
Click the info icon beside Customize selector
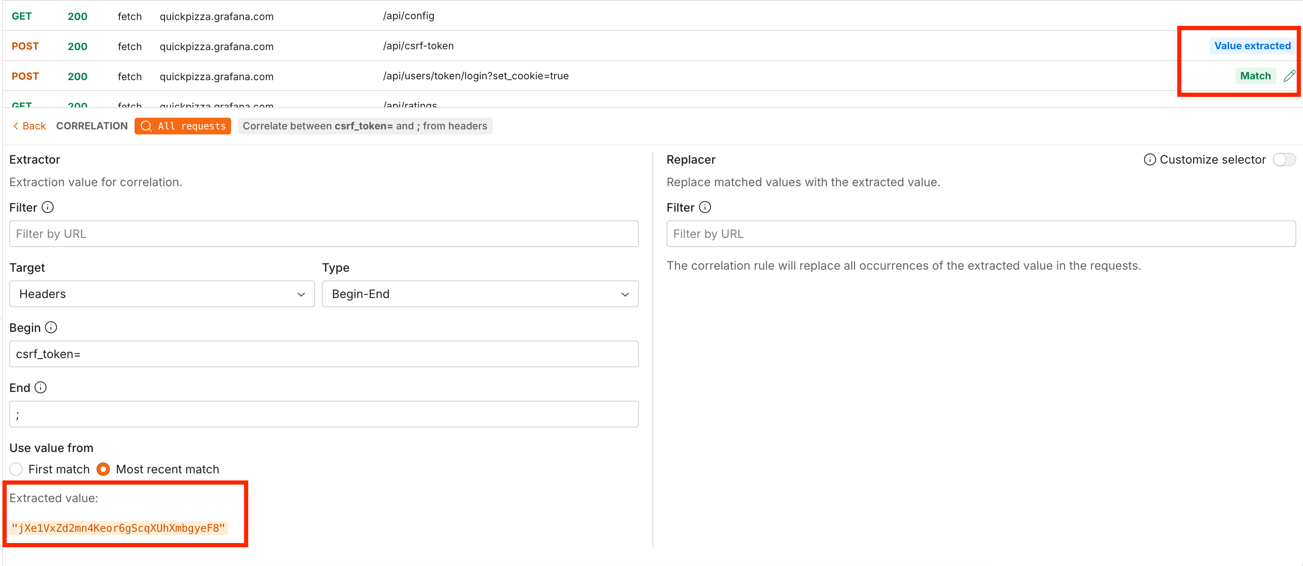pyautogui.click(x=1149, y=160)
